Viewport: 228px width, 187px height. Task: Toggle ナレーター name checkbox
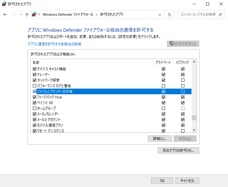(x=34, y=75)
